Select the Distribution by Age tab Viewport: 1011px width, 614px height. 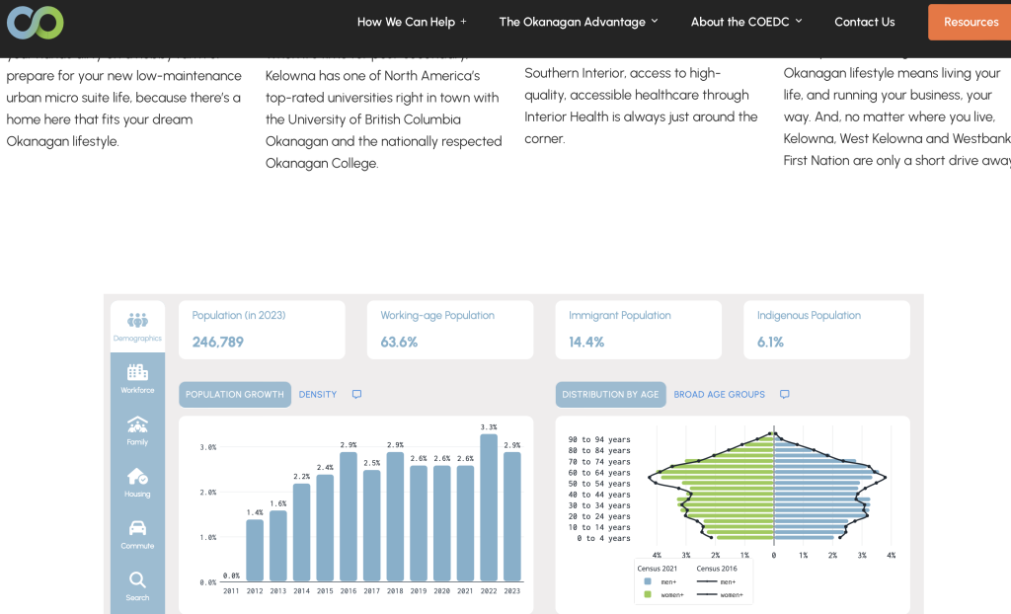tap(610, 394)
